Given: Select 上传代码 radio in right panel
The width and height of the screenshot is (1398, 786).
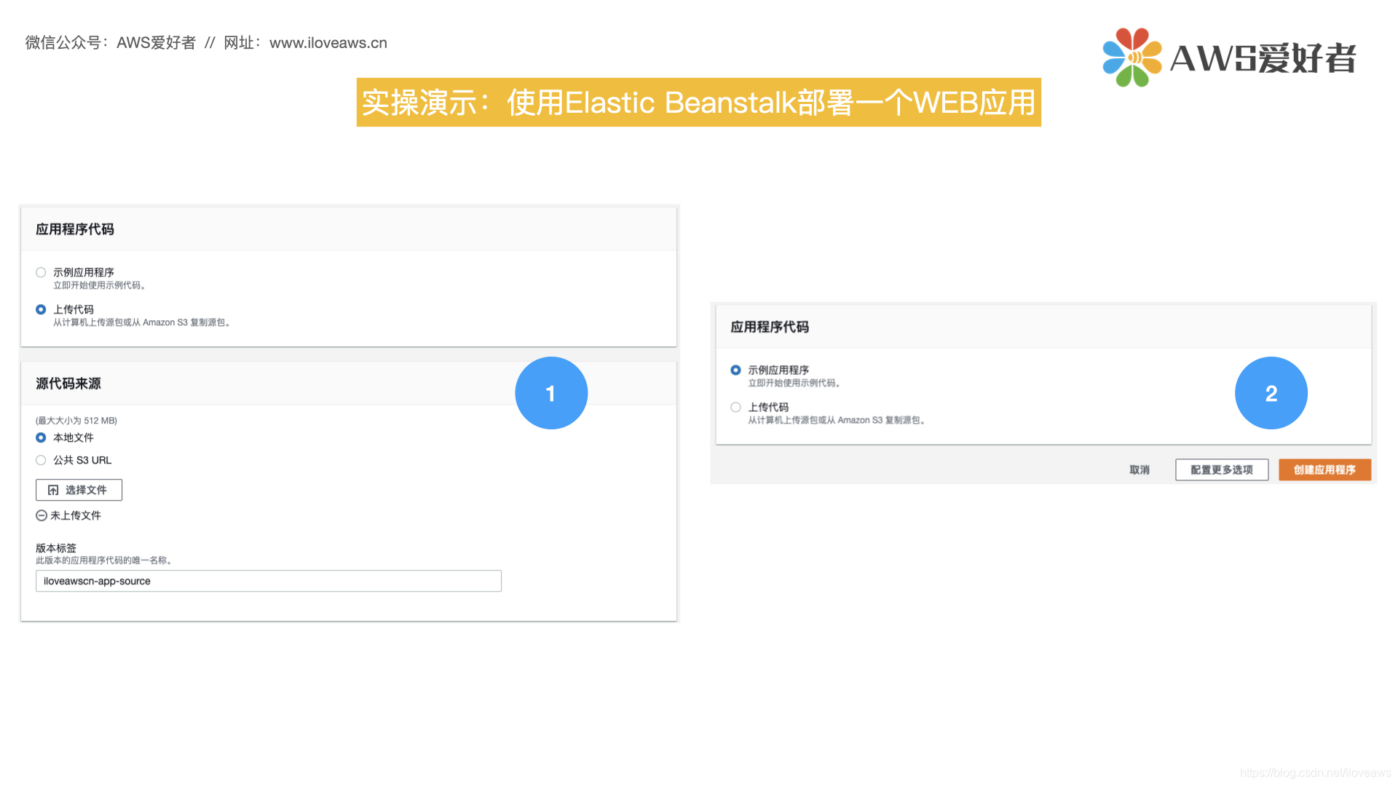Looking at the screenshot, I should click(x=735, y=408).
